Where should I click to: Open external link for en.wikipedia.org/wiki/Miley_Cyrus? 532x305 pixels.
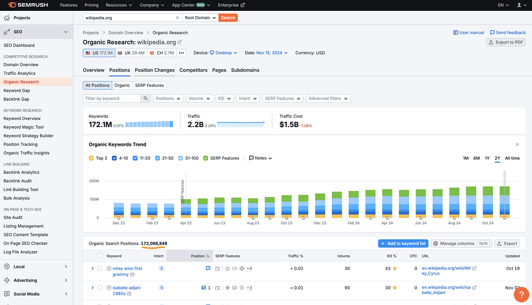point(474,268)
